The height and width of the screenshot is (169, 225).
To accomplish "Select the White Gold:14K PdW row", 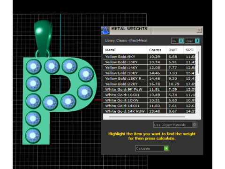I will [x=149, y=111].
